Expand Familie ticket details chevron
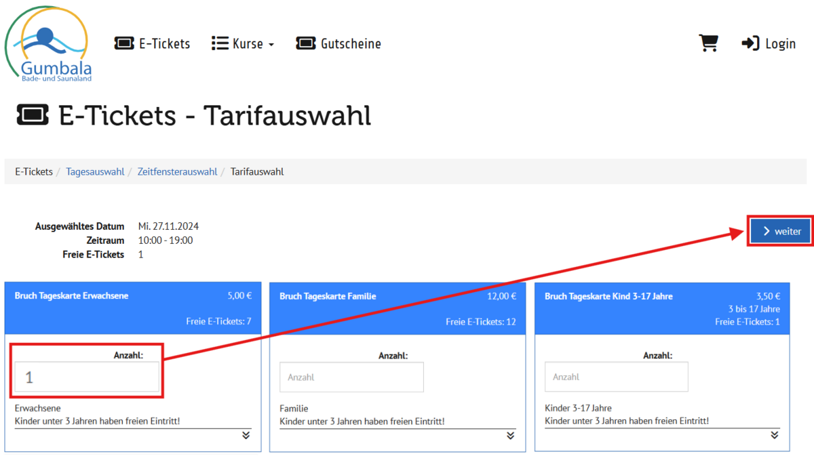The height and width of the screenshot is (456, 814). click(510, 435)
